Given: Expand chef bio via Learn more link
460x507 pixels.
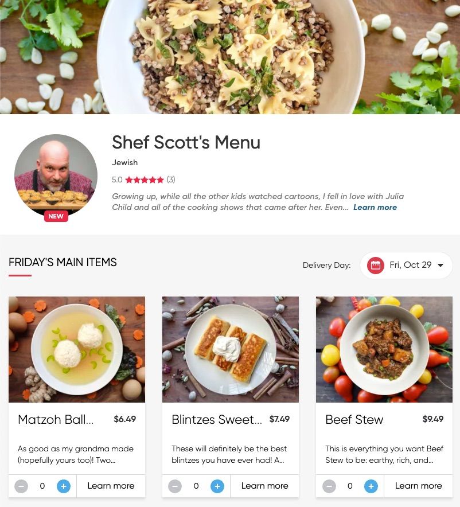Looking at the screenshot, I should pos(375,207).
